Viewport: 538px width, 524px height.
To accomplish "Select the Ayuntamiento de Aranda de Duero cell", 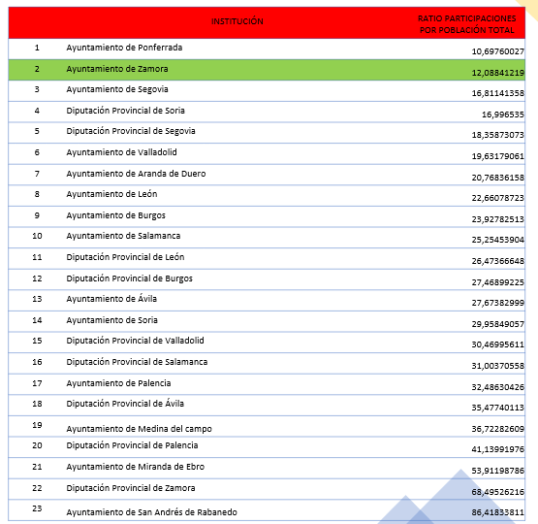I will [136, 174].
